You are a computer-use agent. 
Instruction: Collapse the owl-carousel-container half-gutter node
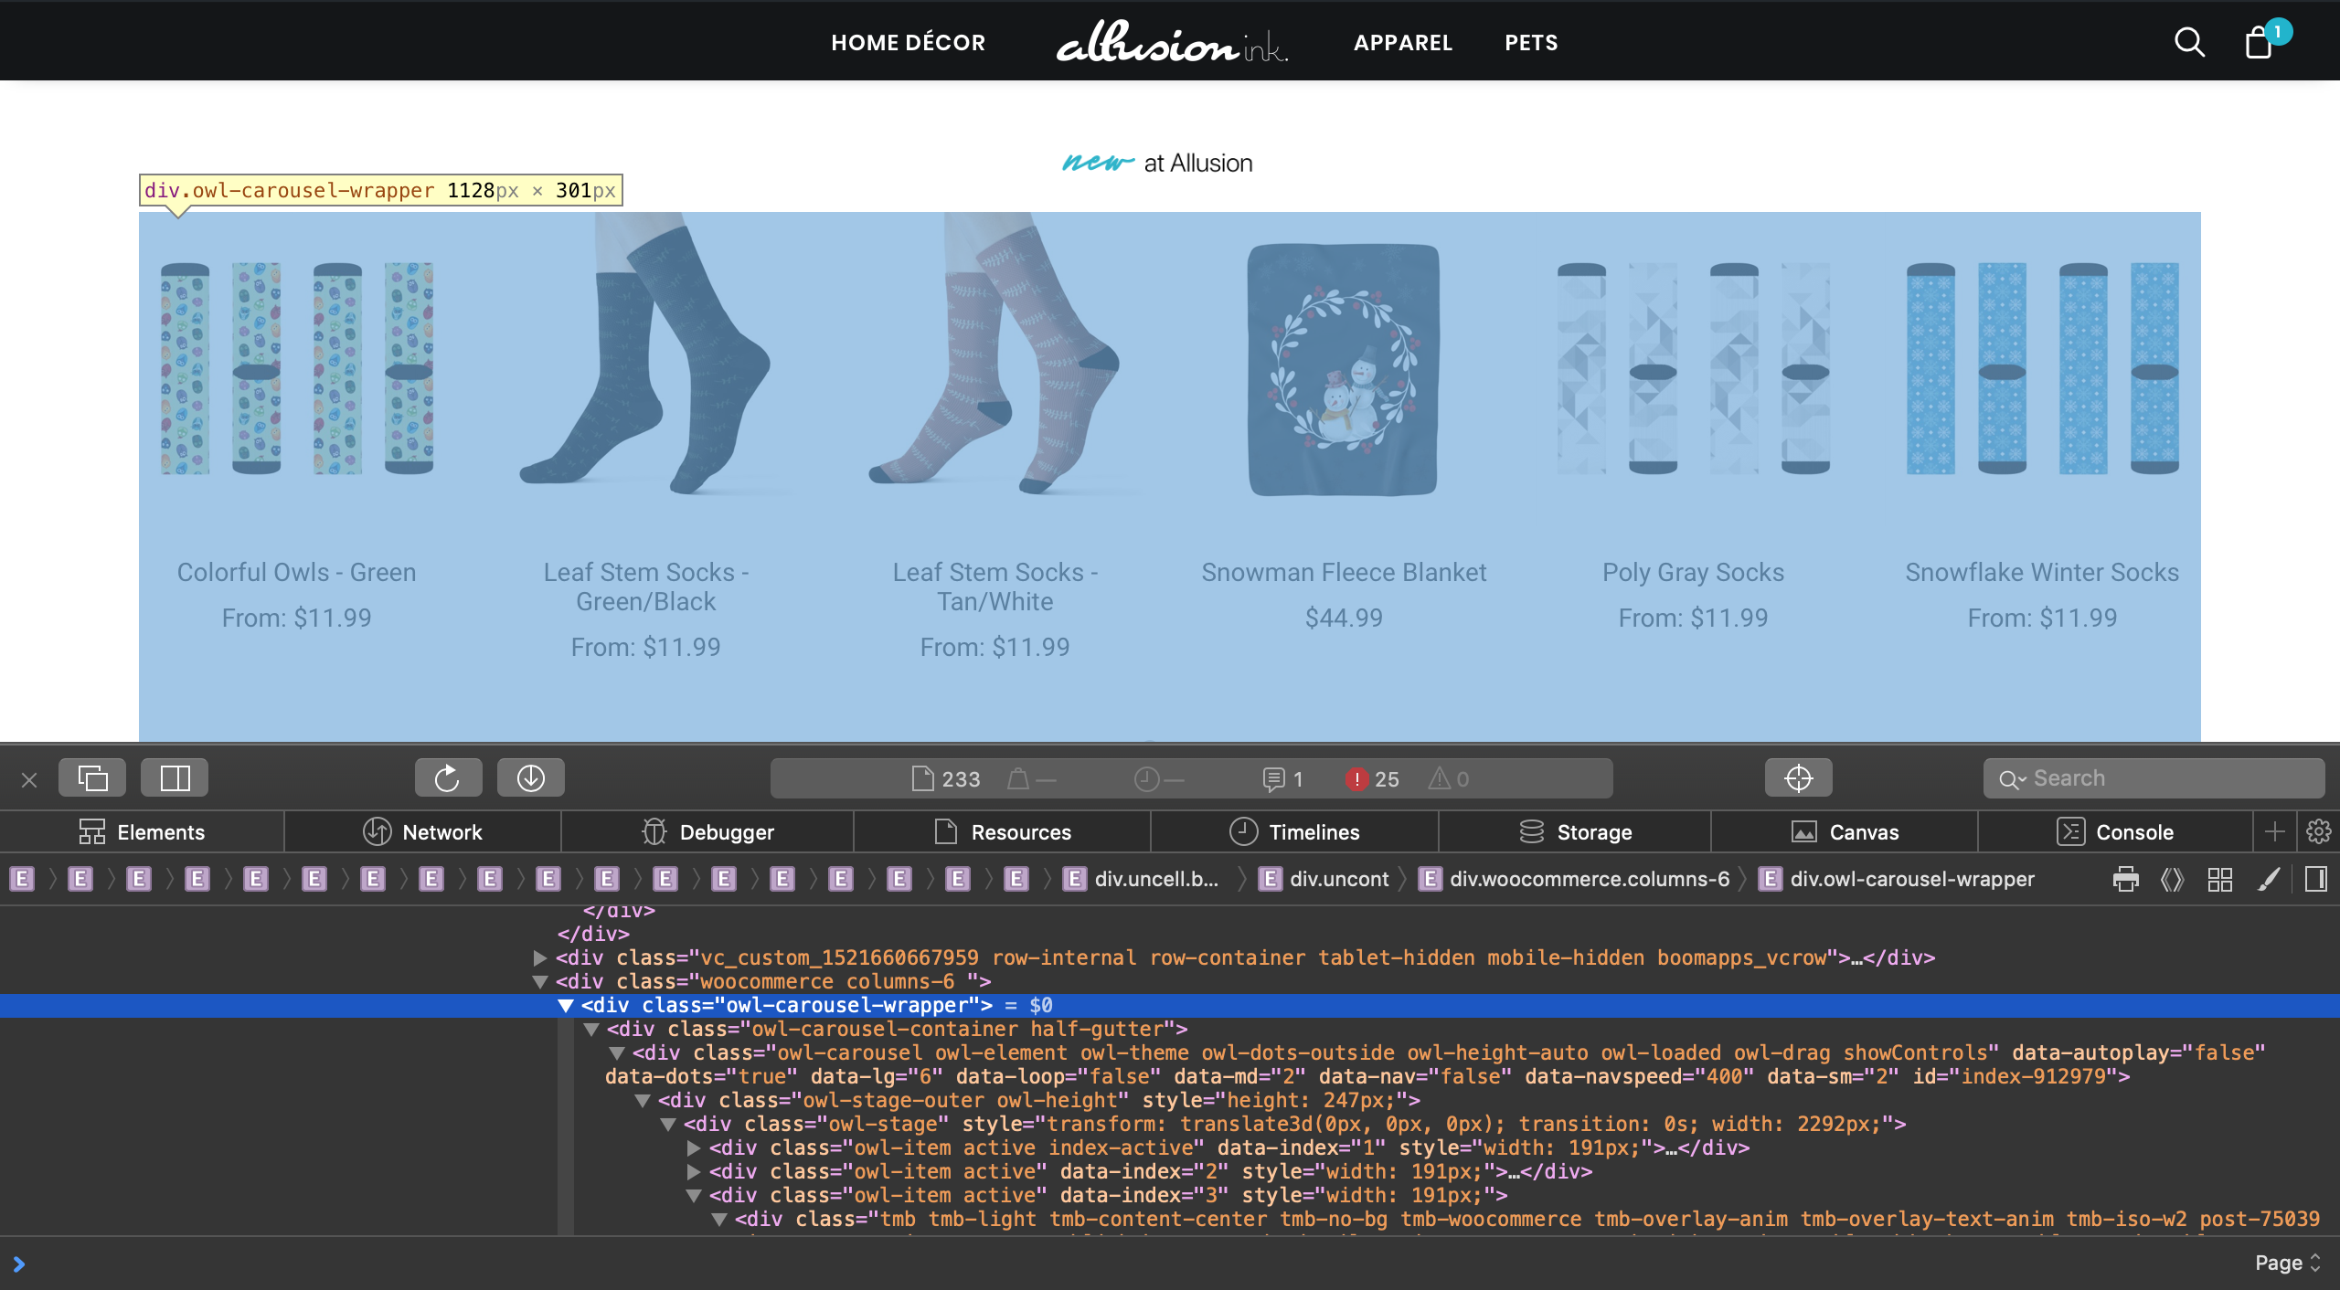591,1030
